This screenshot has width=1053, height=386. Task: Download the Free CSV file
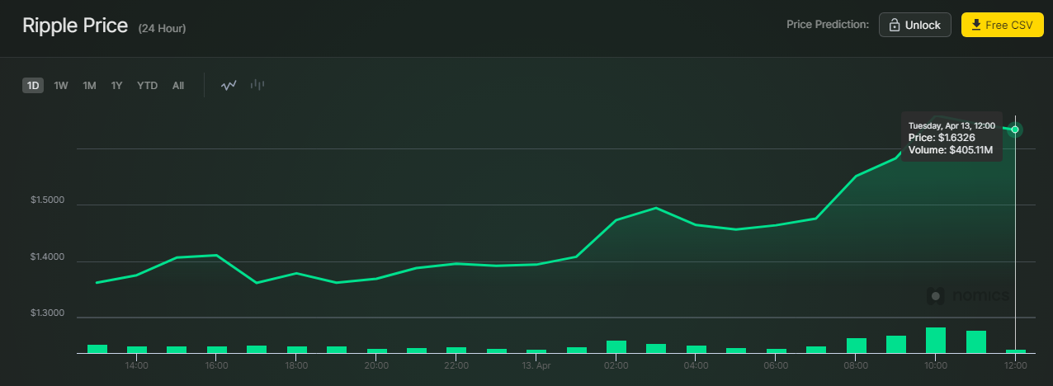point(1003,25)
